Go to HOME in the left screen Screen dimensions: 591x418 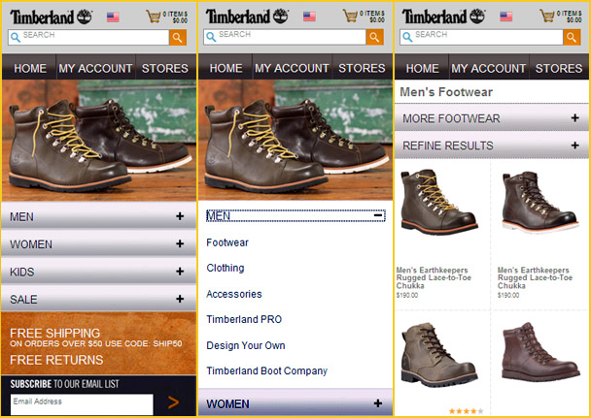pyautogui.click(x=30, y=68)
